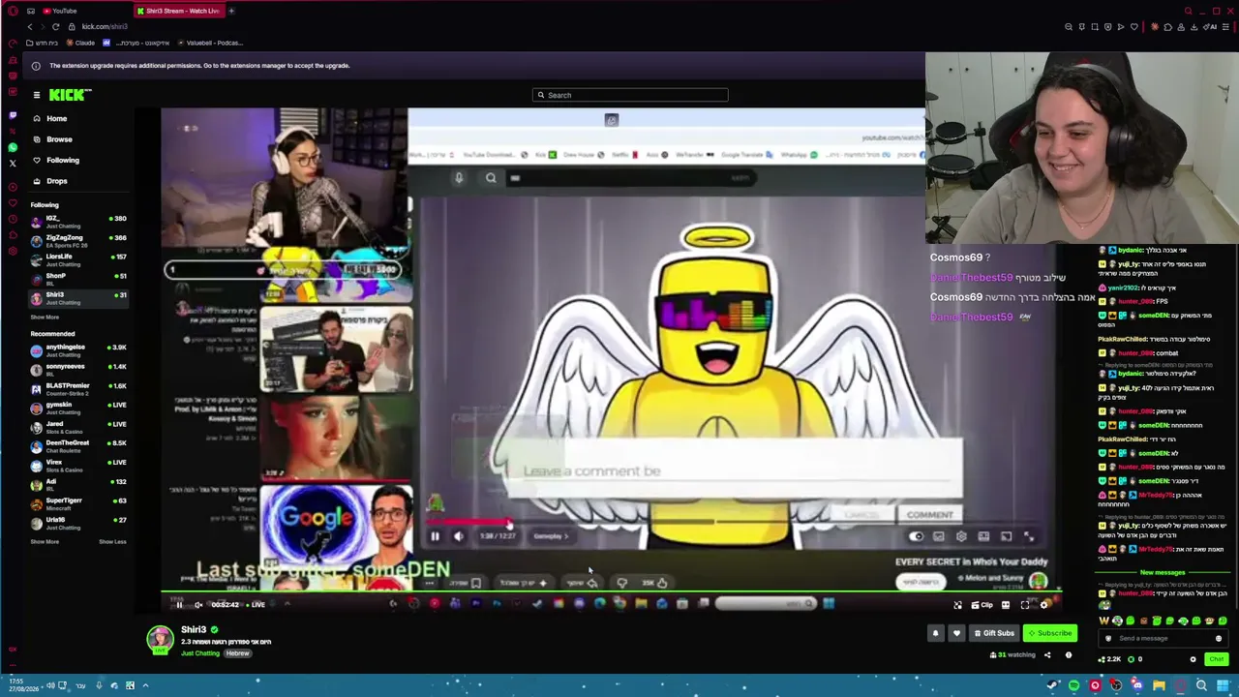Image resolution: width=1239 pixels, height=697 pixels.
Task: Expand Recommended list with Show More
Action: pos(45,542)
